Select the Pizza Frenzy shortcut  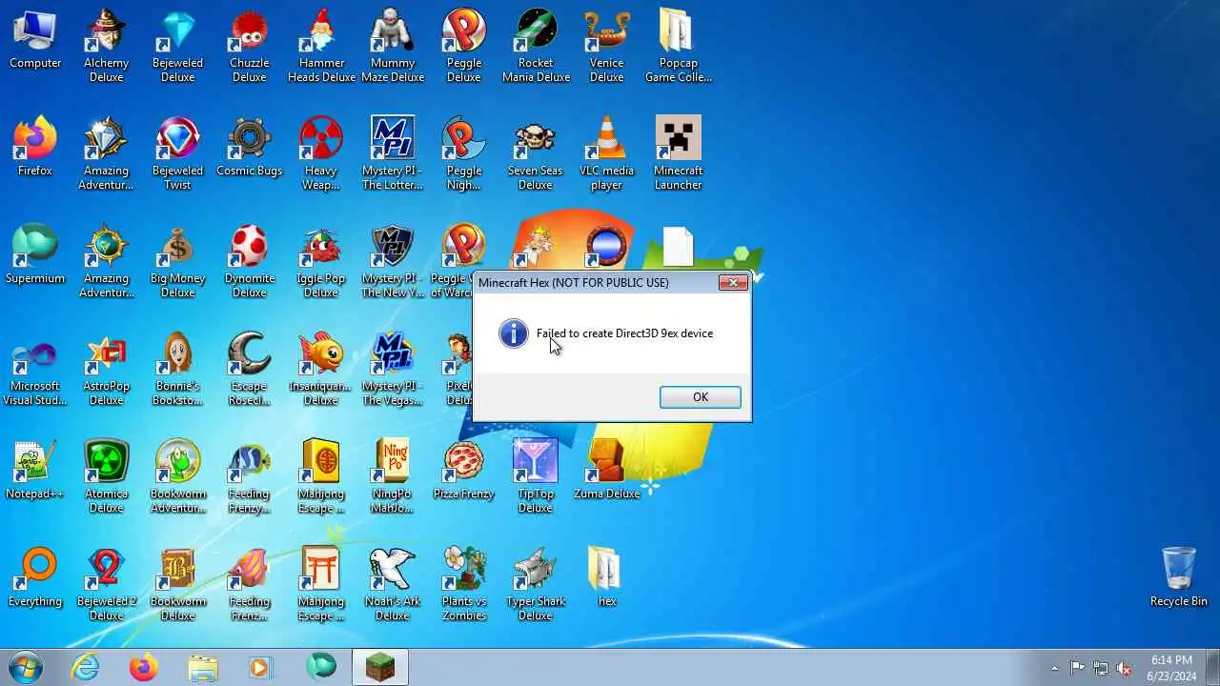click(x=464, y=471)
